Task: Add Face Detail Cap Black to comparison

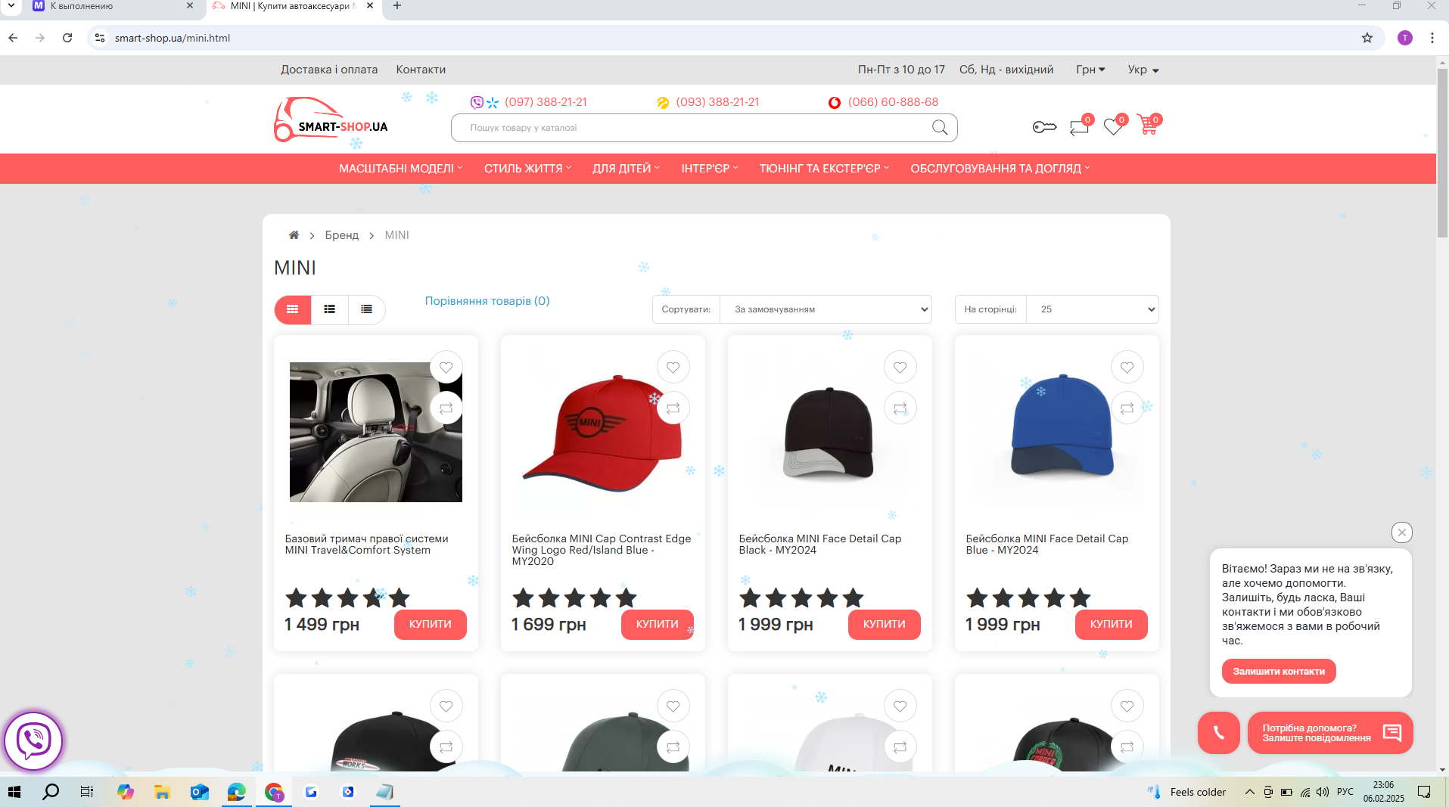Action: (900, 408)
